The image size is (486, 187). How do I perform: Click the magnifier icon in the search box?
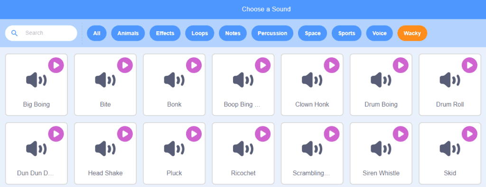click(x=14, y=33)
